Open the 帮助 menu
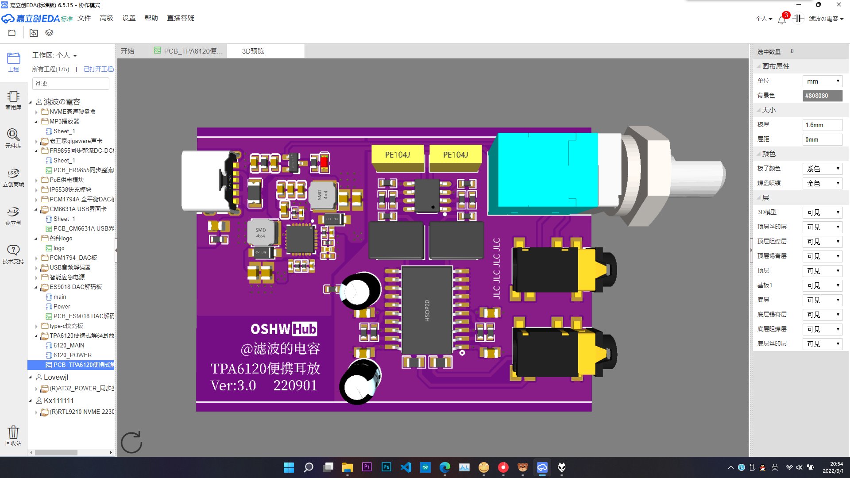Viewport: 850px width, 478px height. pyautogui.click(x=151, y=18)
